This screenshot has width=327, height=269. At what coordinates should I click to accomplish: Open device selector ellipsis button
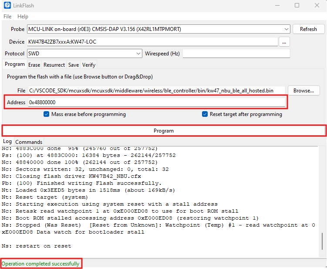tap(284, 42)
